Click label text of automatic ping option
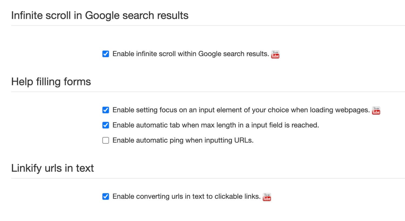Screen dimensions: 405x221 pos(184,140)
